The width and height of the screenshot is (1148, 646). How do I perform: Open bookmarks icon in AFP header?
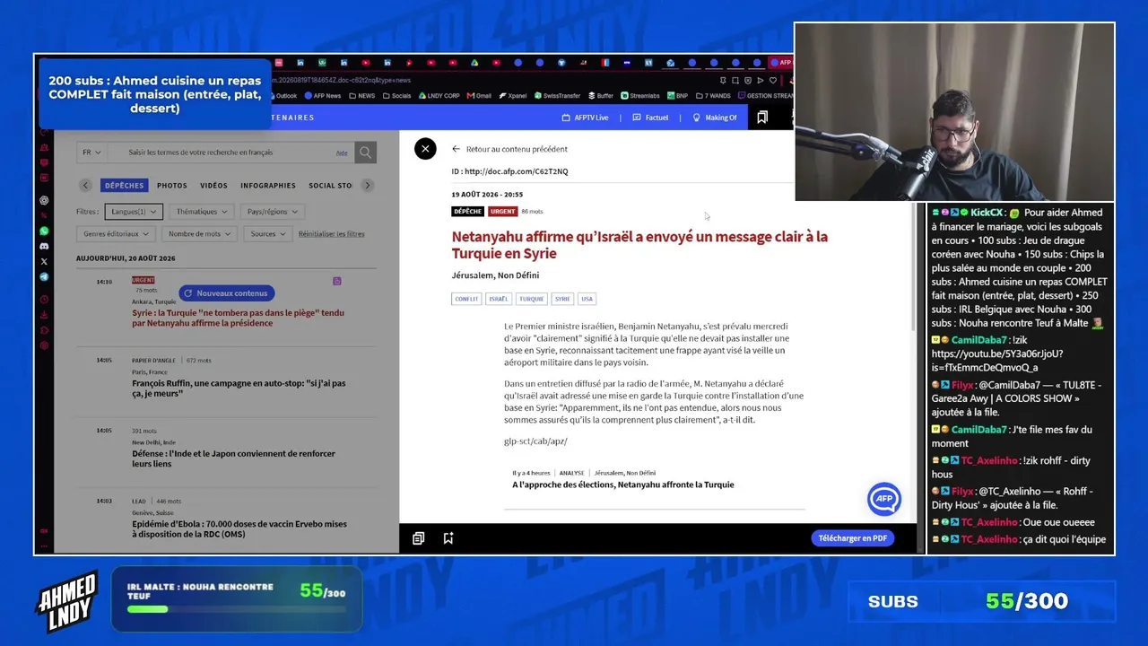click(762, 118)
